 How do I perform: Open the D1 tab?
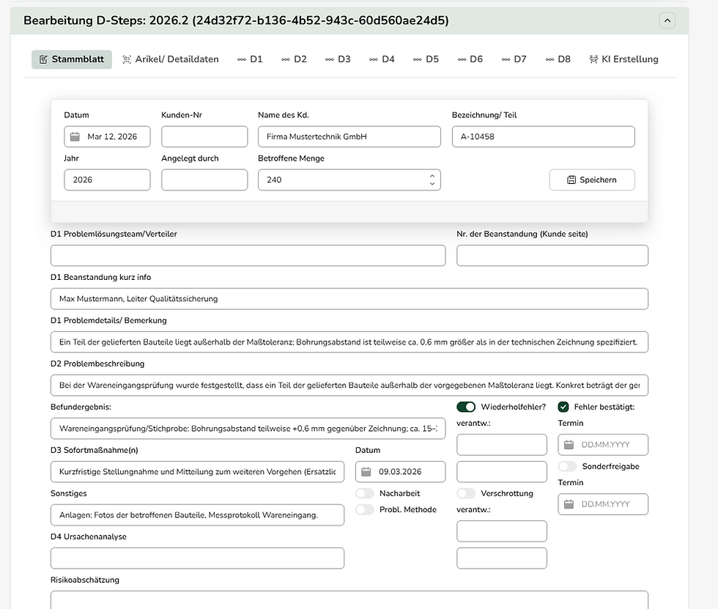(250, 59)
